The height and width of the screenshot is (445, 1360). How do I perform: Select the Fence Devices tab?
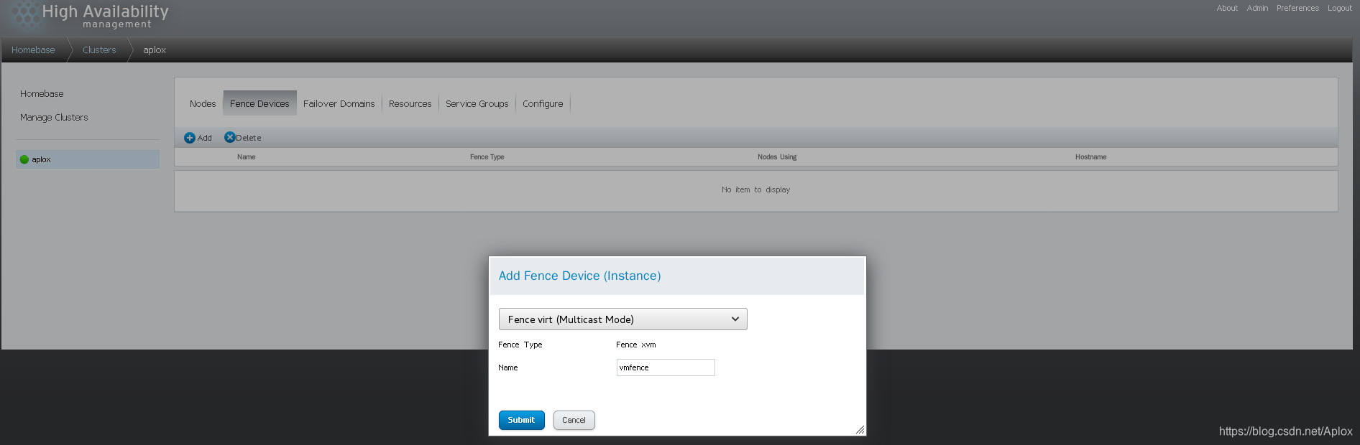tap(259, 103)
